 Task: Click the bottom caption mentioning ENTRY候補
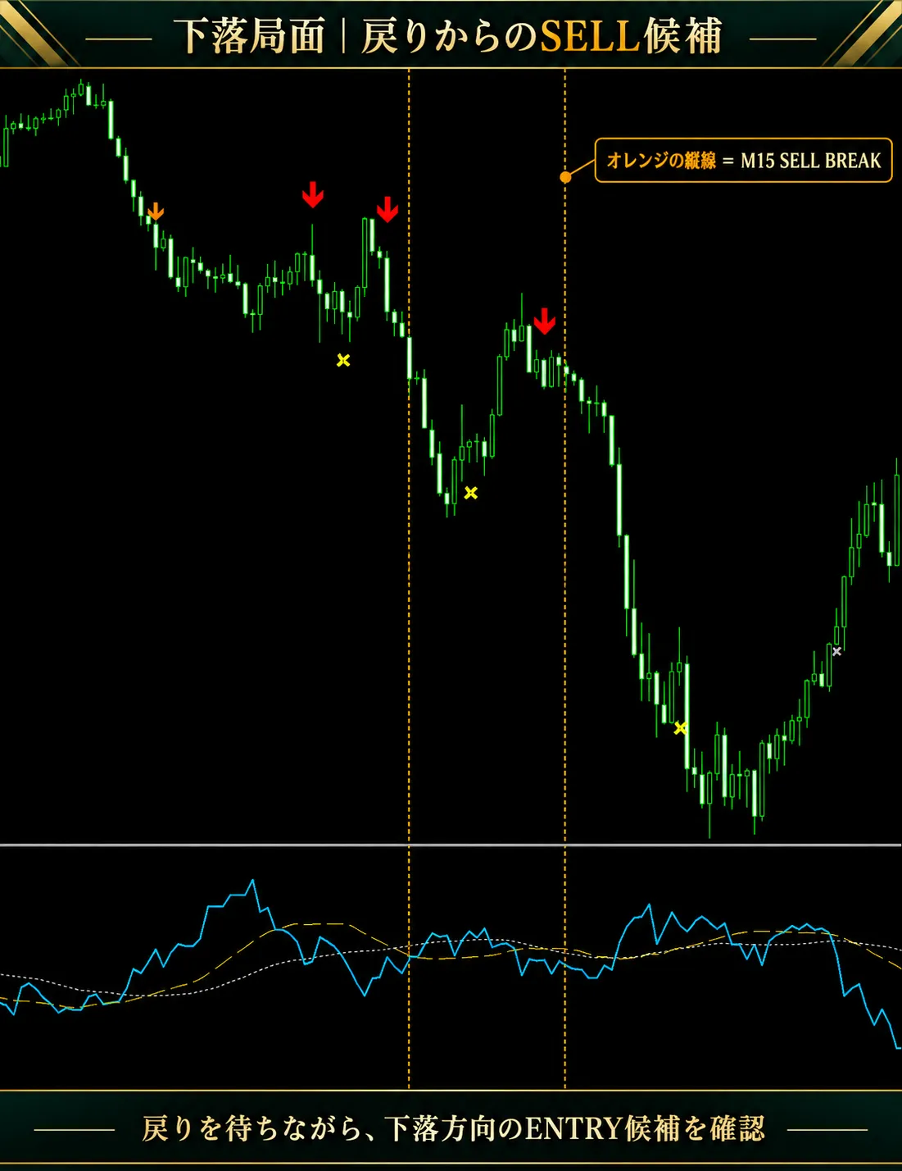click(x=452, y=1128)
